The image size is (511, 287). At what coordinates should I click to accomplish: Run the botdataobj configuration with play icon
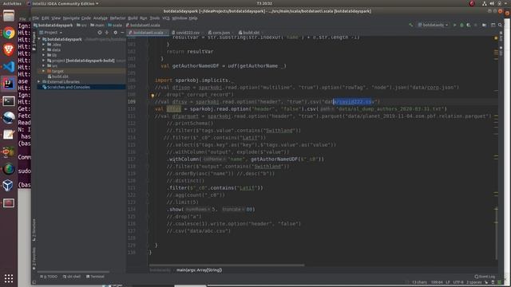click(454, 25)
